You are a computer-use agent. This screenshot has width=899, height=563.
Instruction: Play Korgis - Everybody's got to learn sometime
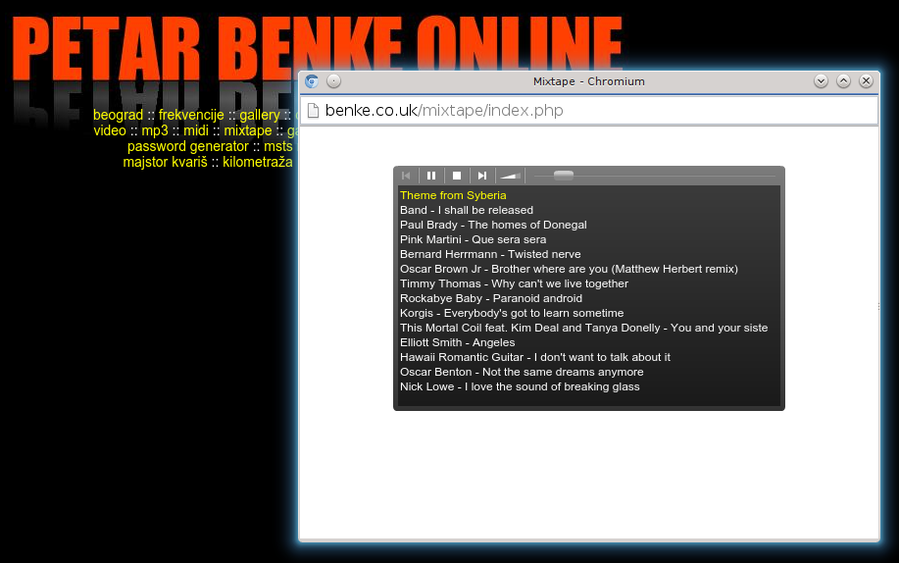click(x=512, y=313)
